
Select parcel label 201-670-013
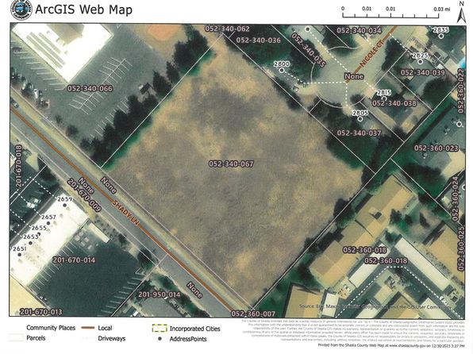tap(41, 312)
